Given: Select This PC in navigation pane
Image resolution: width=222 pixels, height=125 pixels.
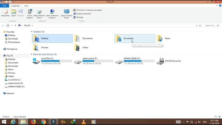Looking at the screenshot, I should 8,56.
